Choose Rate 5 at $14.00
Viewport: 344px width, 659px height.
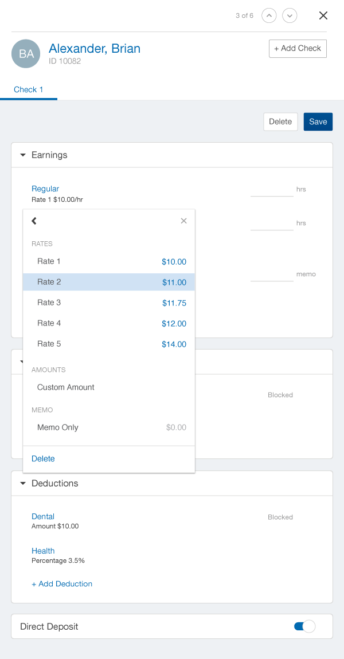pyautogui.click(x=109, y=344)
